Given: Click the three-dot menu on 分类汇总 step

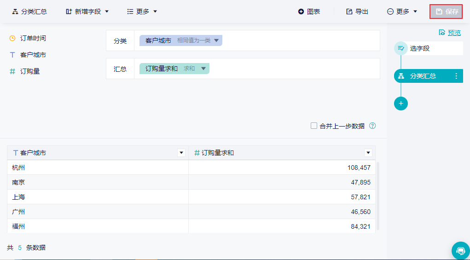Looking at the screenshot, I should tap(456, 76).
